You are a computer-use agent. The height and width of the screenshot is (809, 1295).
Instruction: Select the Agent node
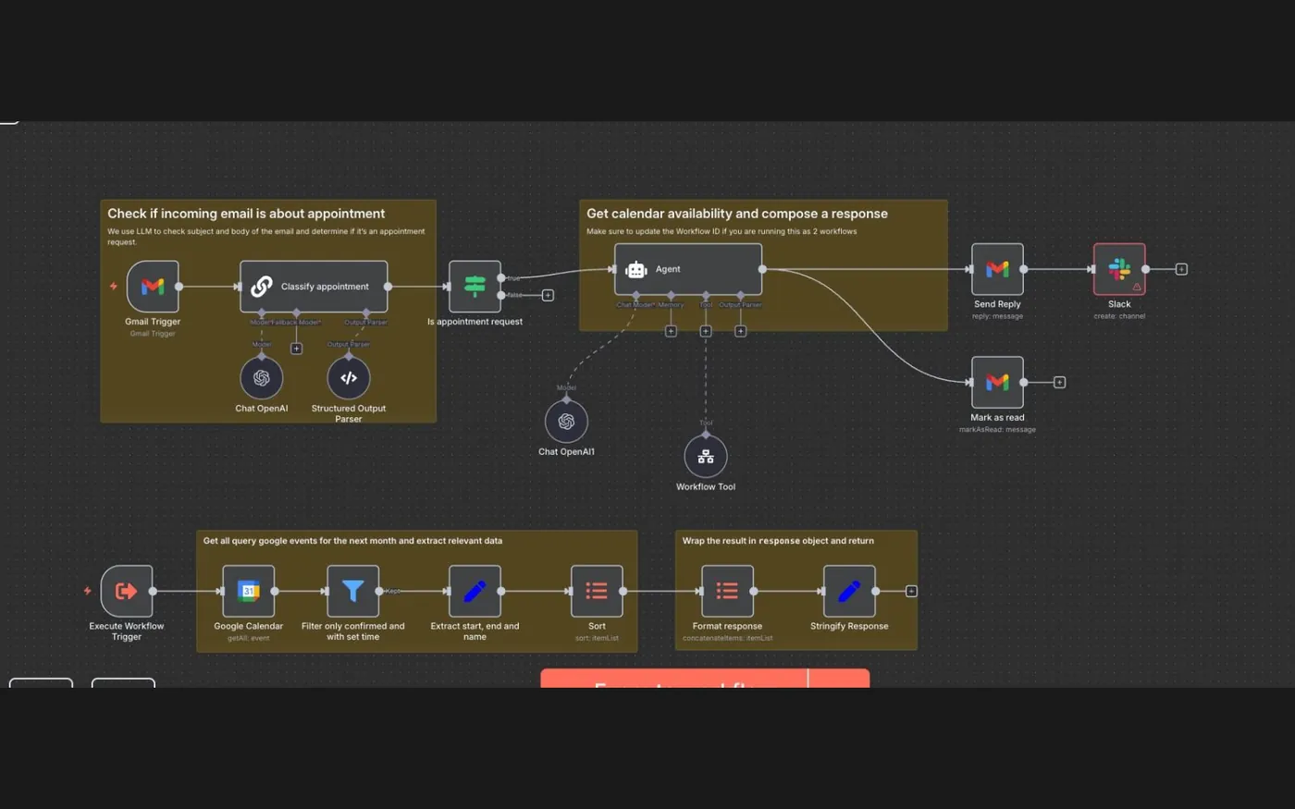click(x=688, y=269)
